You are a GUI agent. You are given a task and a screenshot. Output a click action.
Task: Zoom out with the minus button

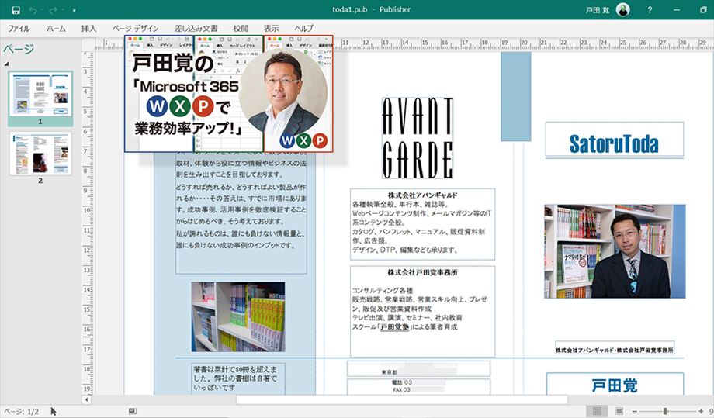pos(635,411)
